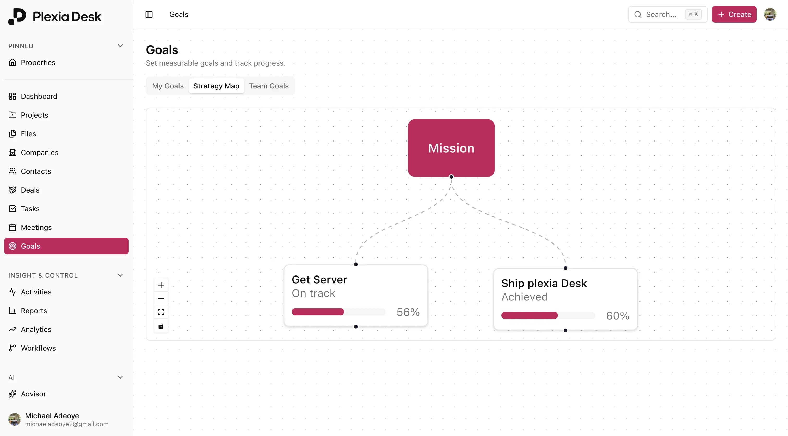Switch to the Team Goals tab
The image size is (788, 436).
click(x=269, y=86)
